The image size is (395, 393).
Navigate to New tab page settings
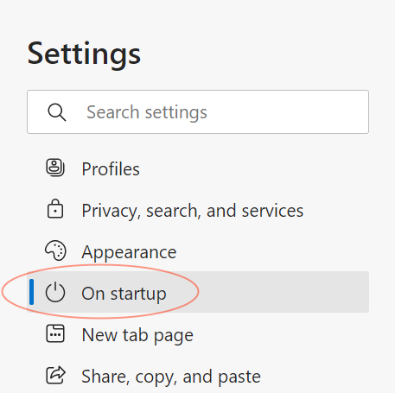pyautogui.click(x=198, y=335)
